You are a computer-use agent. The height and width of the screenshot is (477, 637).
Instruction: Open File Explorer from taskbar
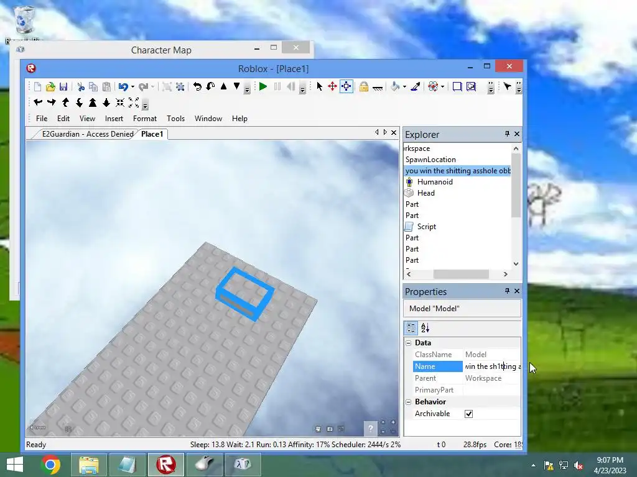(x=88, y=465)
